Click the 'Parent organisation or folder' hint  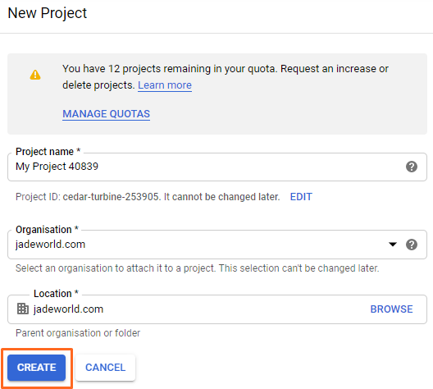78,333
